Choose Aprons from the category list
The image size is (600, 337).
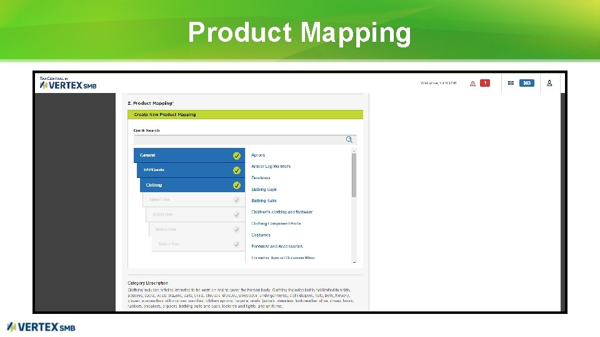pos(258,155)
